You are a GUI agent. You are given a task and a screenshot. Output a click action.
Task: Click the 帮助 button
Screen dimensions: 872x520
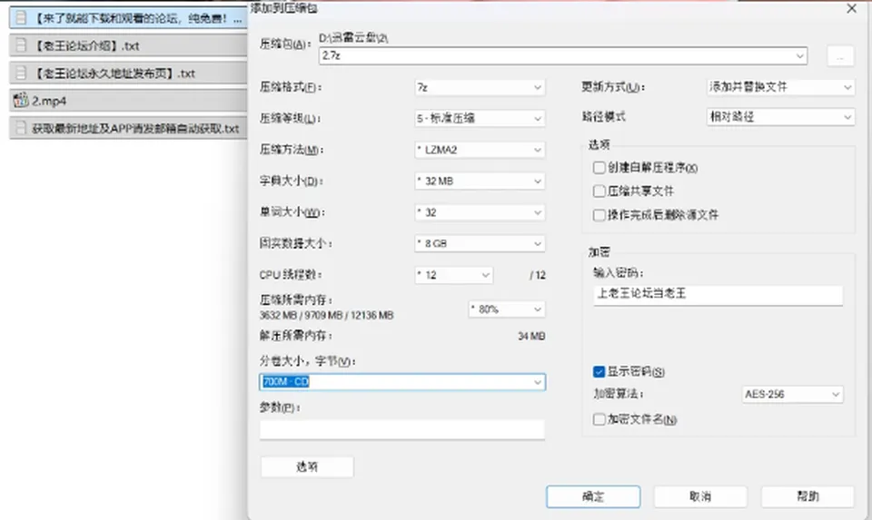[808, 496]
